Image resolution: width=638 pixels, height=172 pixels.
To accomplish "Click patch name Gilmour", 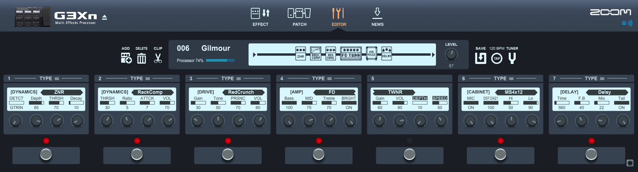I will (216, 48).
